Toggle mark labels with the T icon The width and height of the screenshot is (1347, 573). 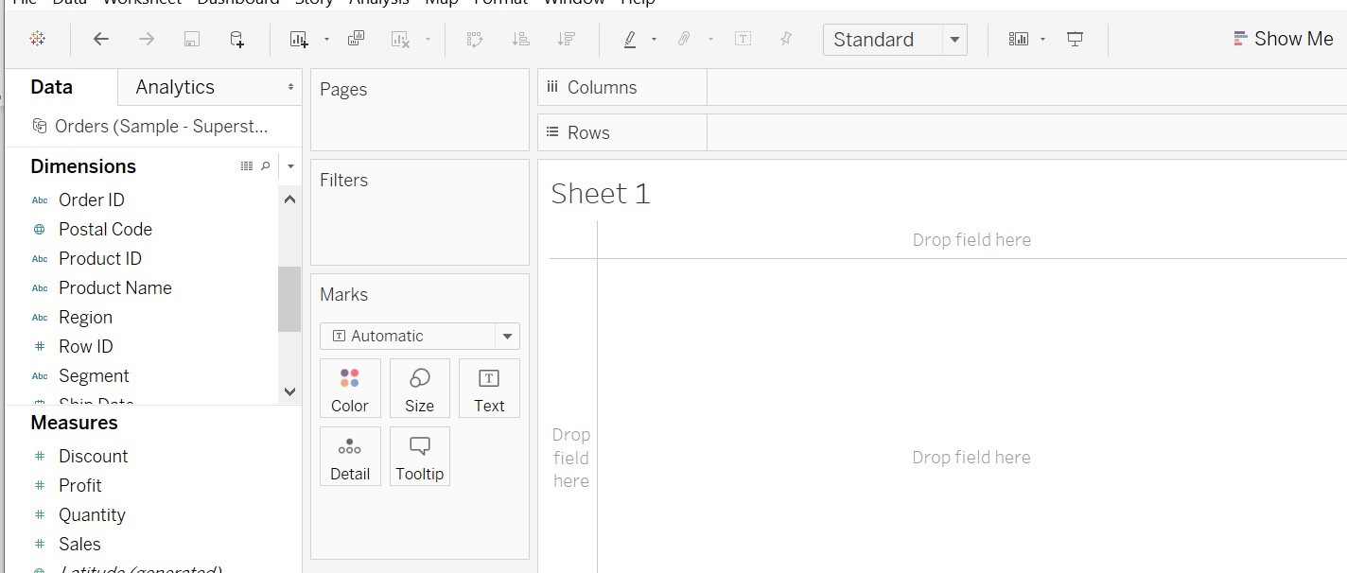743,39
